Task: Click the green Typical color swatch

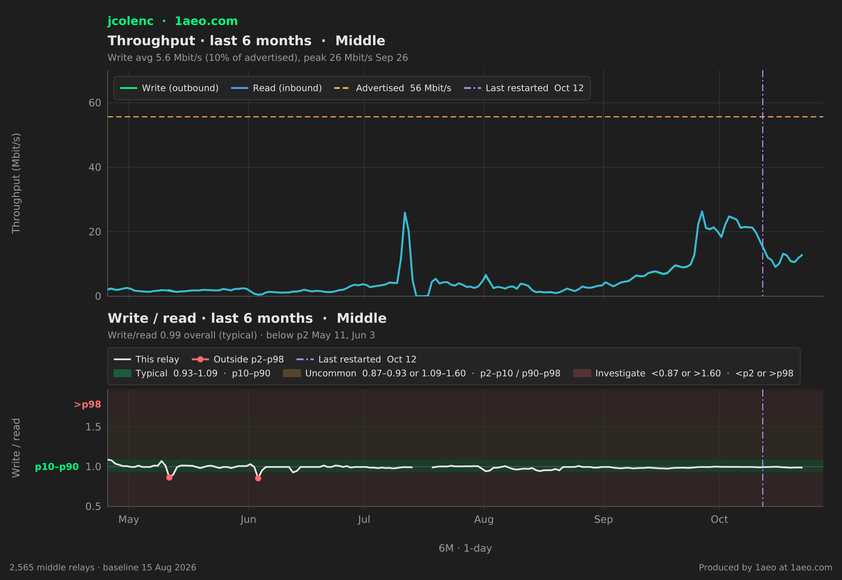Action: [122, 373]
